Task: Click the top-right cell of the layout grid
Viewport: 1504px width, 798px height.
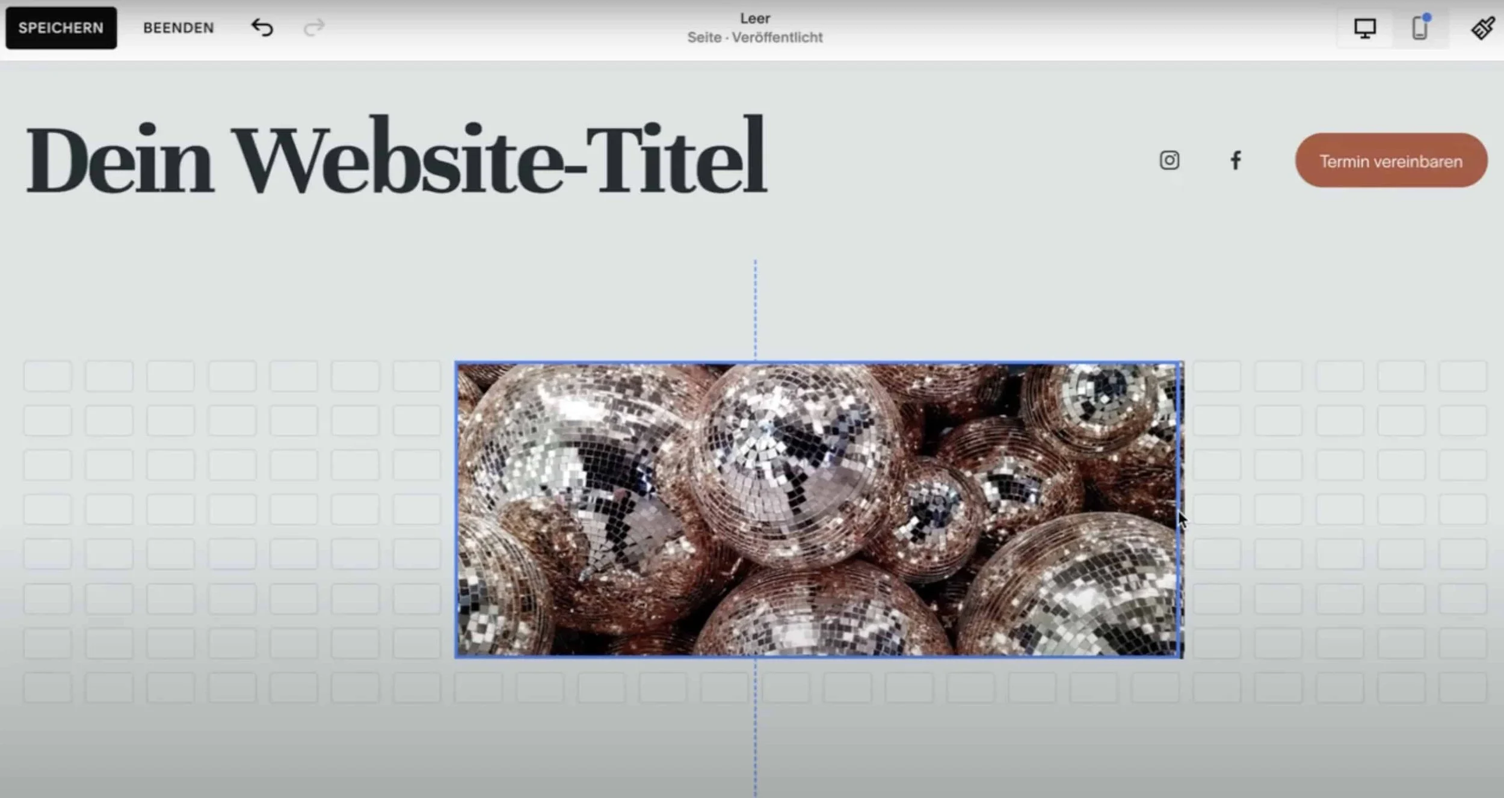Action: (1462, 376)
